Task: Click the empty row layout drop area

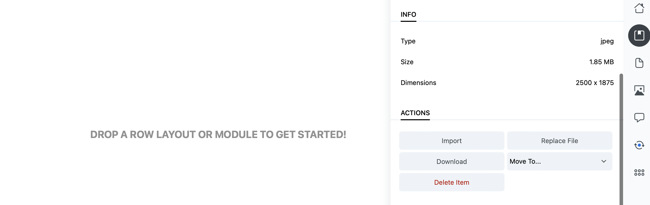Action: tap(218, 134)
